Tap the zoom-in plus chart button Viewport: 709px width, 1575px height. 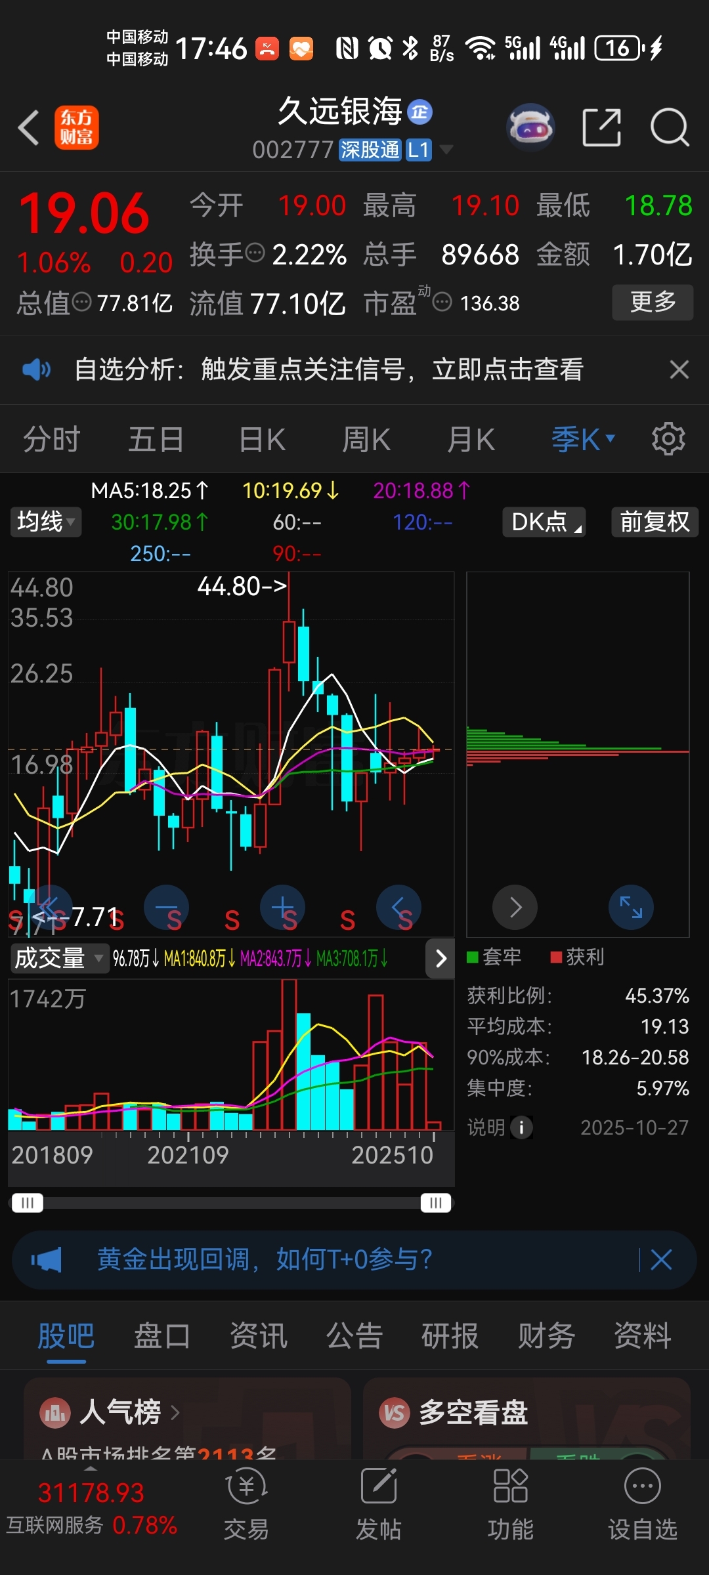282,908
